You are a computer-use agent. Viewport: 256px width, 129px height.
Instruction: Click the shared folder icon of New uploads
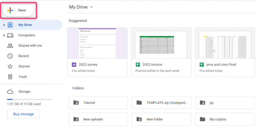click(x=76, y=119)
